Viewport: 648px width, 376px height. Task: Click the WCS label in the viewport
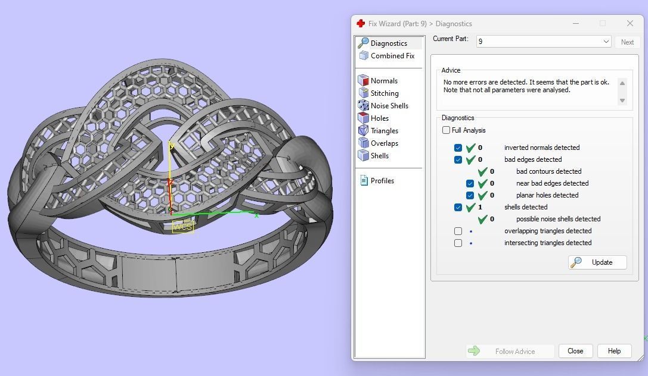[182, 227]
